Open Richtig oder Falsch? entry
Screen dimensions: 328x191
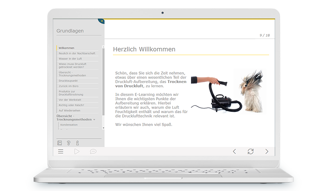click(x=78, y=105)
